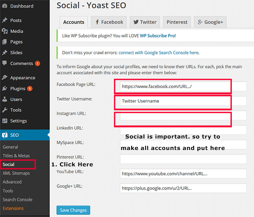The width and height of the screenshot is (254, 217).
Task: Open top-level Tools in the sidebar
Action: click(x=25, y=110)
